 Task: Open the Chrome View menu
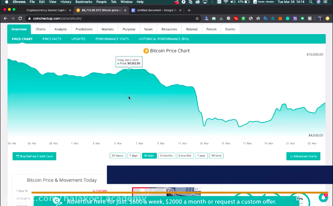tap(52, 2)
